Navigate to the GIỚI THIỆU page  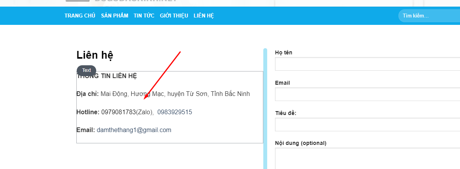pos(174,16)
